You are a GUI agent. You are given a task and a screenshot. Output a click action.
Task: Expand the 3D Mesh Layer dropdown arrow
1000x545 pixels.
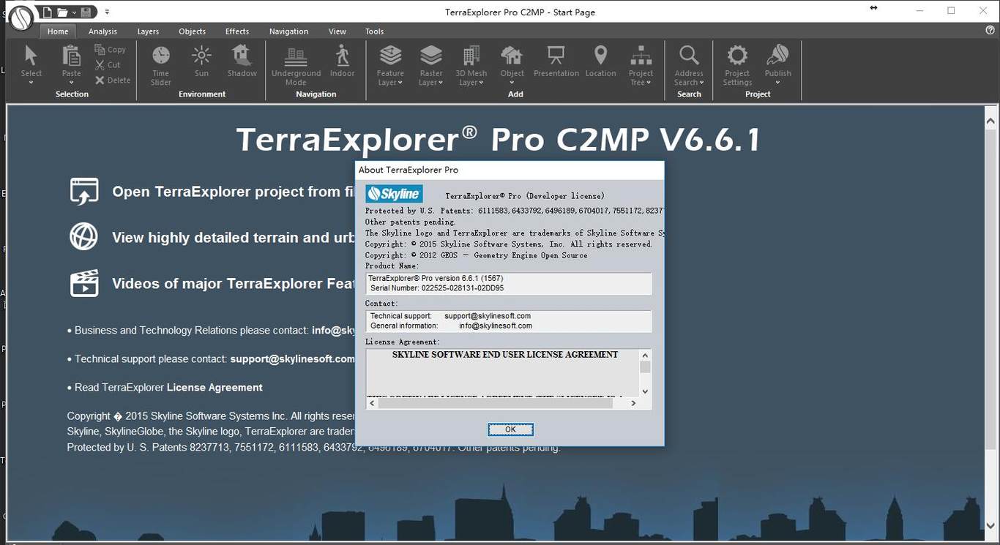(x=481, y=83)
